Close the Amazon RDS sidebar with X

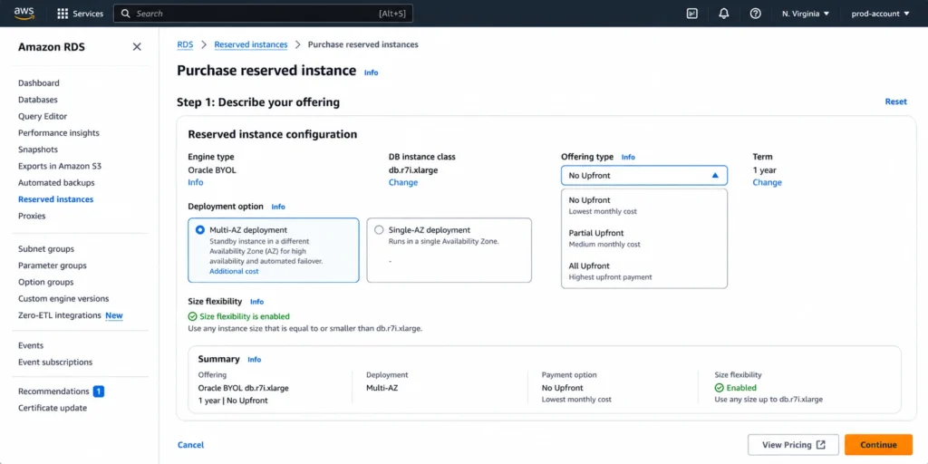137,47
